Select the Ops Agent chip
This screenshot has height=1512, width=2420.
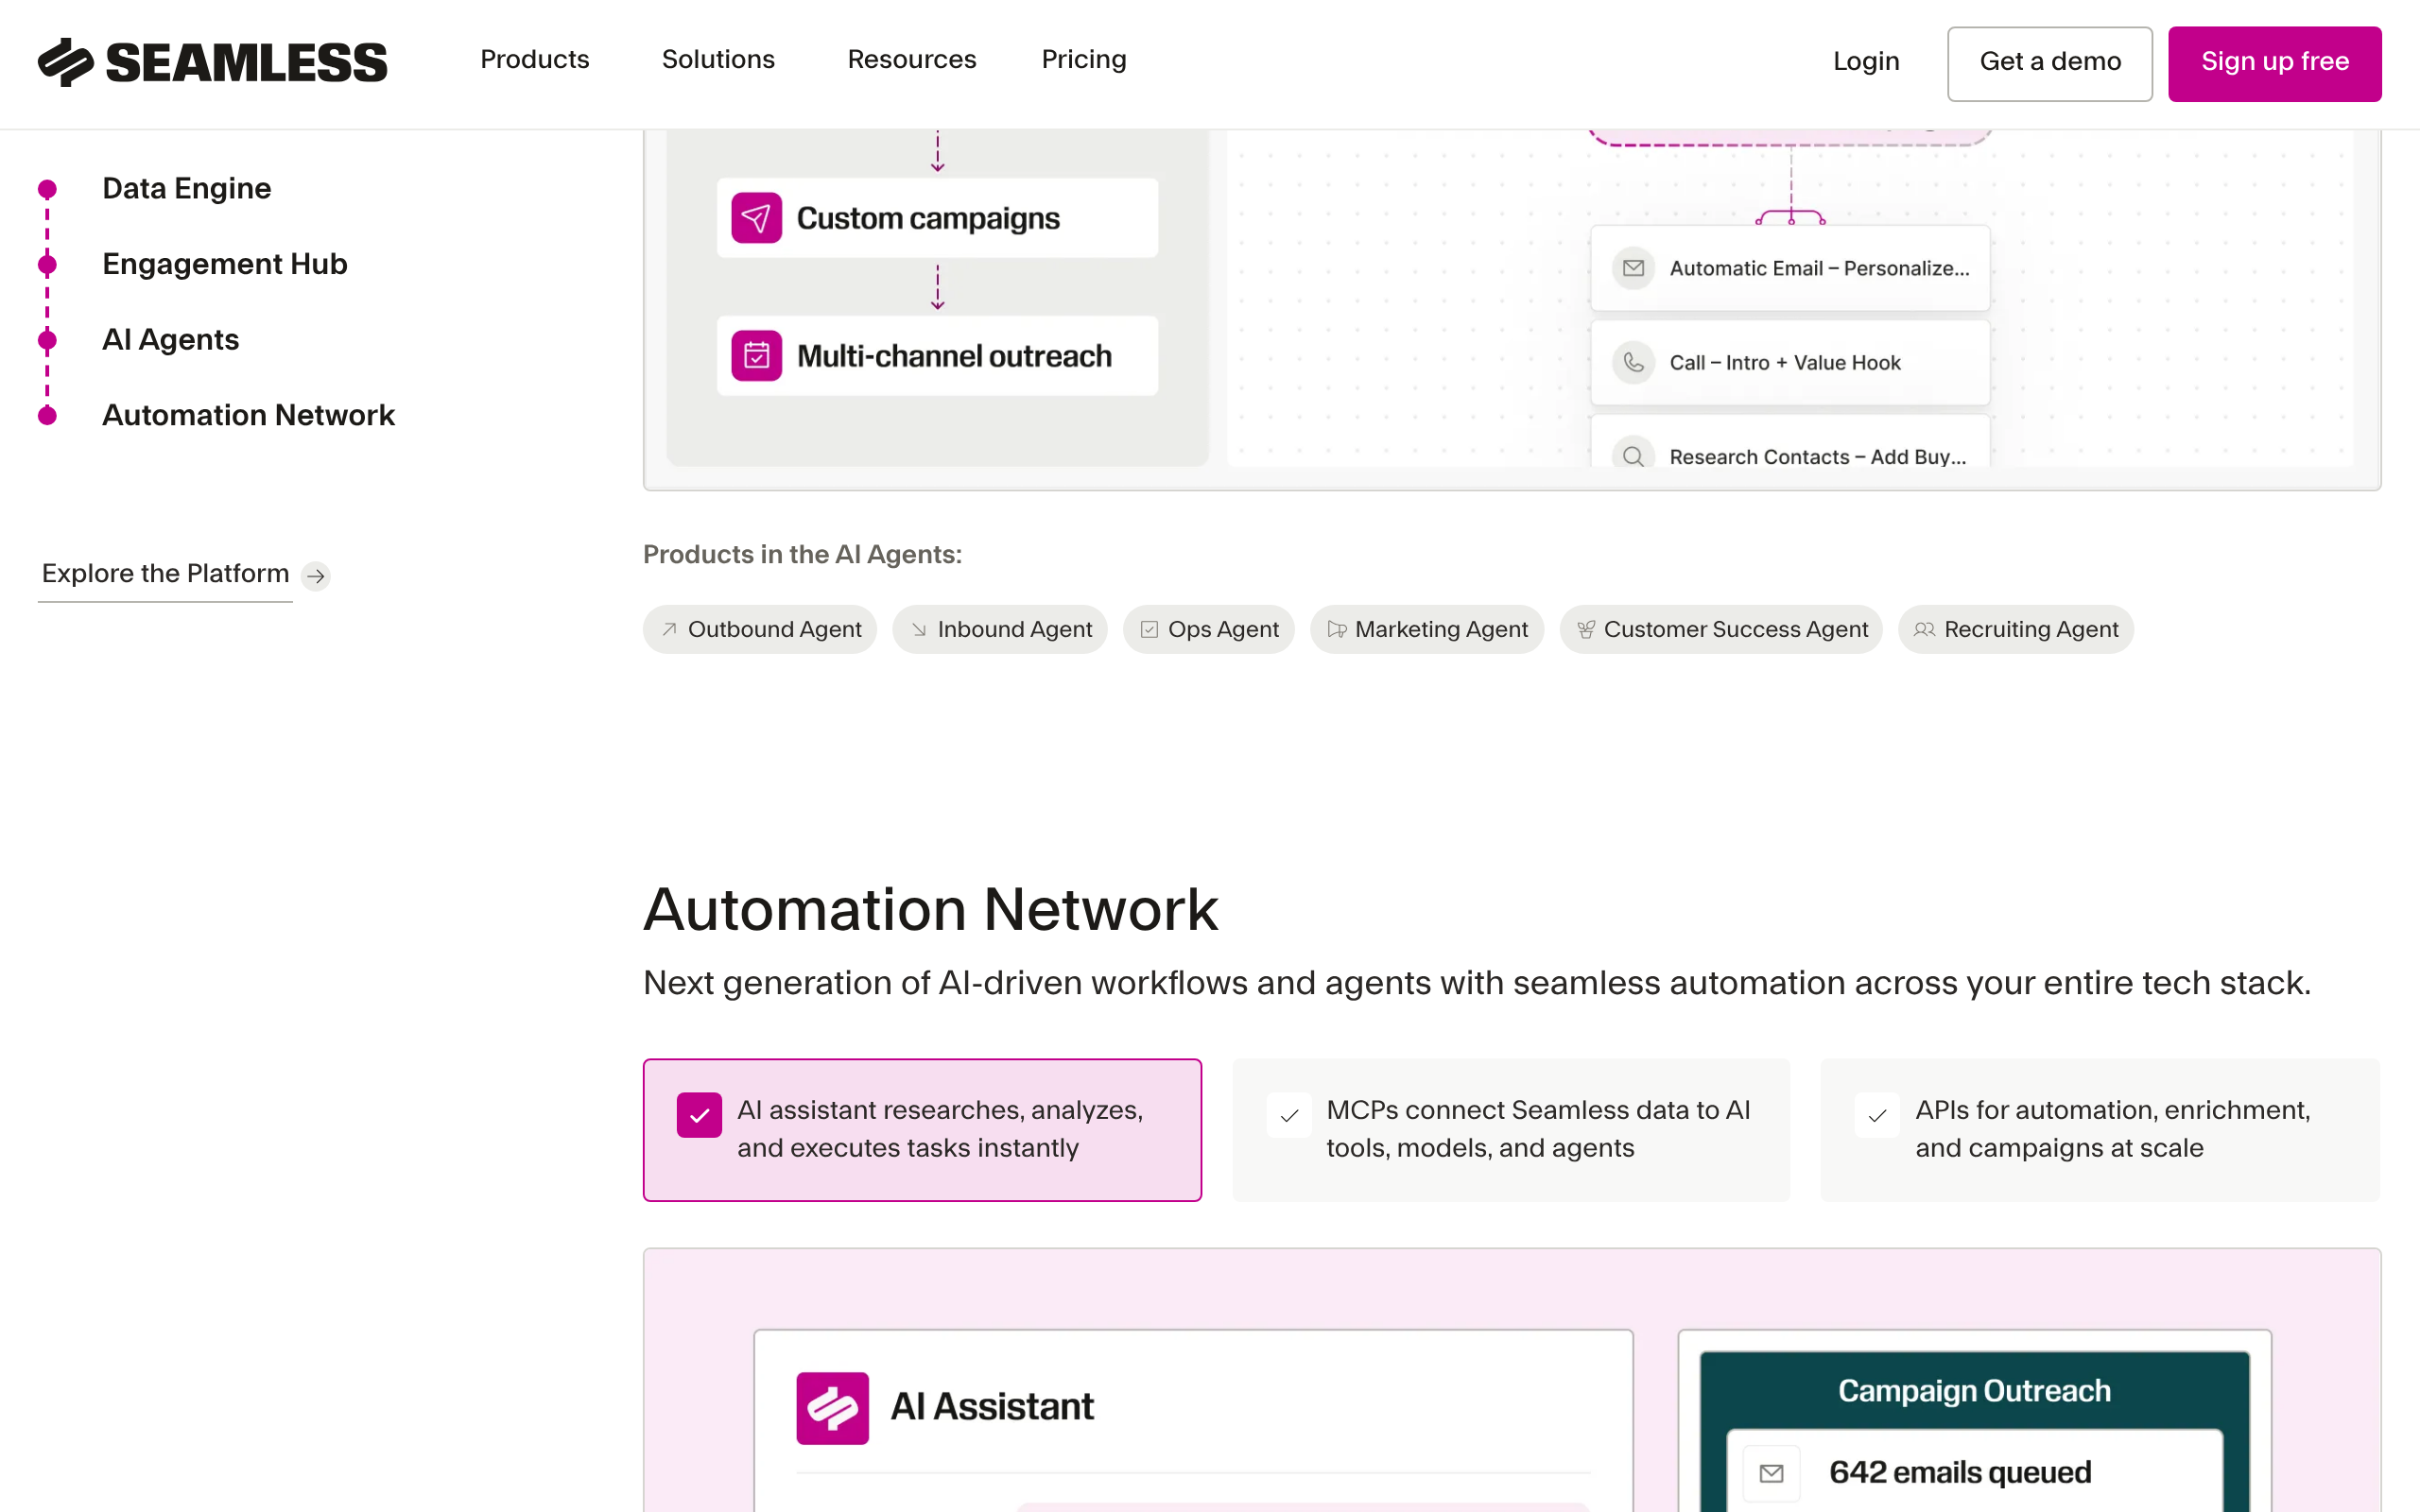(x=1209, y=629)
